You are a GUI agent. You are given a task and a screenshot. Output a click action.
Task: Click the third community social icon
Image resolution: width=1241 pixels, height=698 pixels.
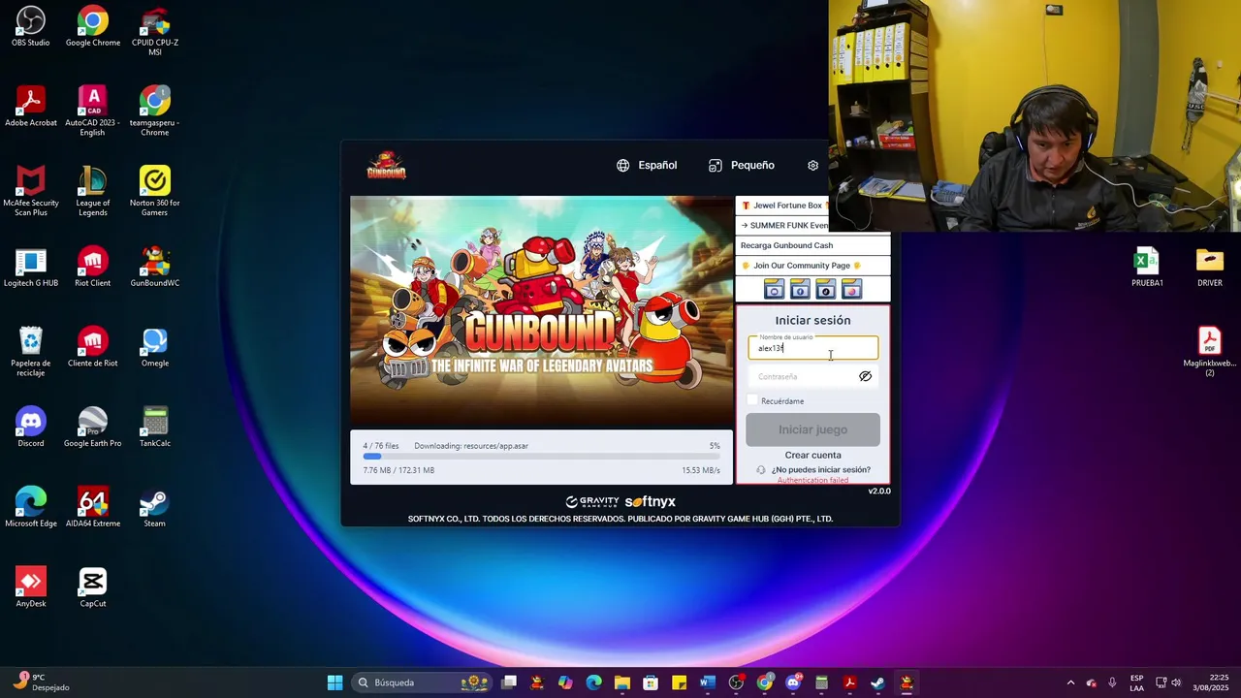tap(825, 289)
